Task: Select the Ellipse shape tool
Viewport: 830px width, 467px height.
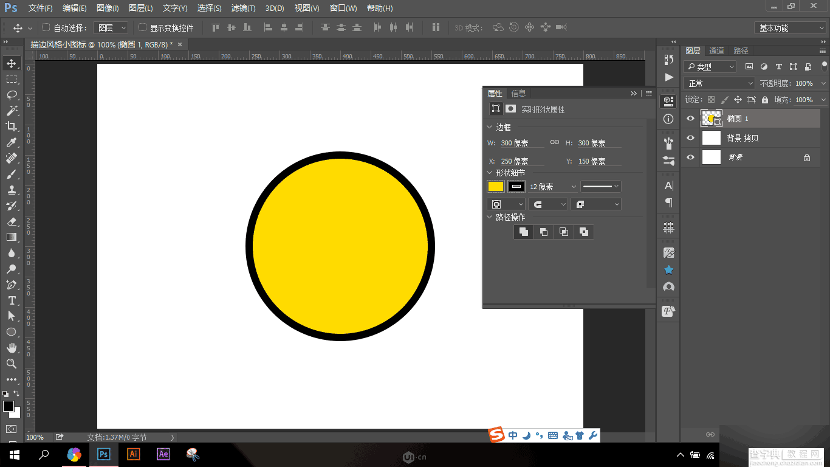Action: click(11, 332)
